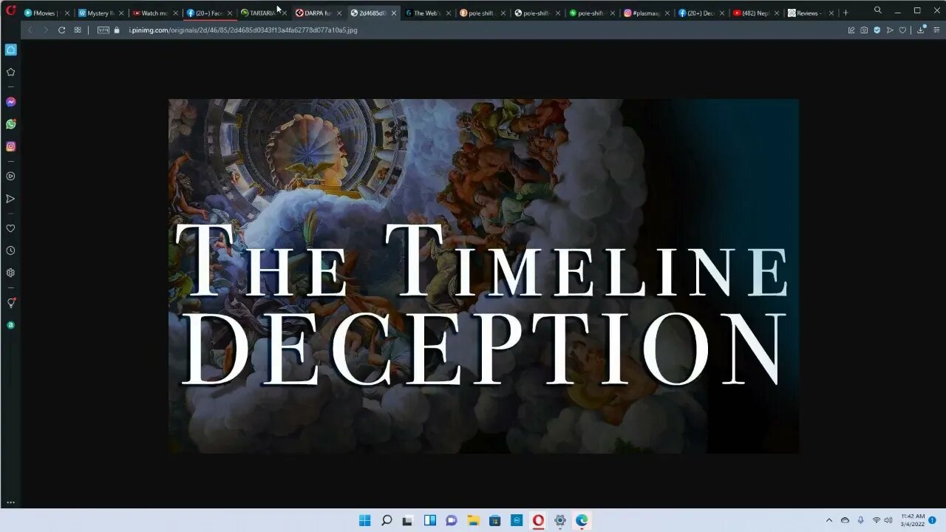The image size is (946, 532).
Task: Open the sidebar lightbulb tips icon
Action: click(x=10, y=303)
